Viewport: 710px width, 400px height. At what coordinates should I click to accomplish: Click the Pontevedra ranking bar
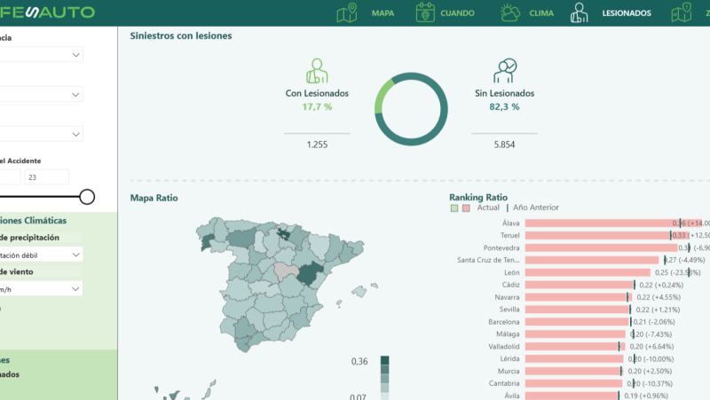601,248
